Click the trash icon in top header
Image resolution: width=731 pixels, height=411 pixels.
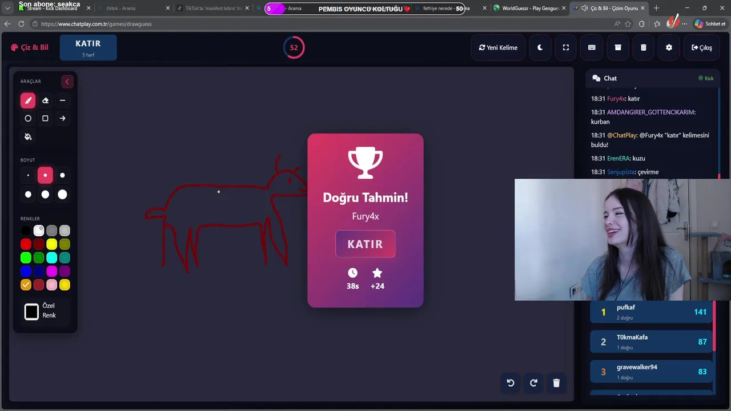[644, 47]
